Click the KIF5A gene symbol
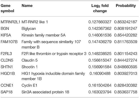The height and width of the screenshot is (98, 139). (x=6, y=35)
